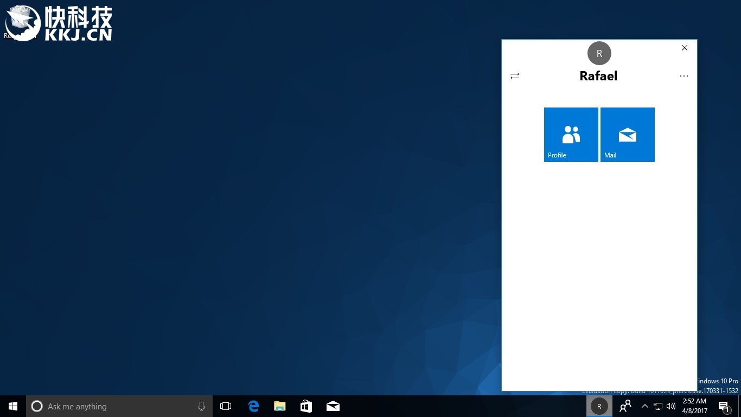Open the clock showing 2:52 AM
The image size is (741, 417).
694,406
